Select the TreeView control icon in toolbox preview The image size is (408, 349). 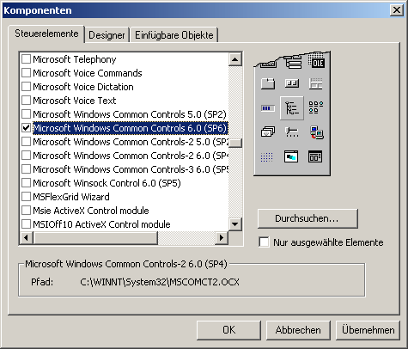click(292, 108)
